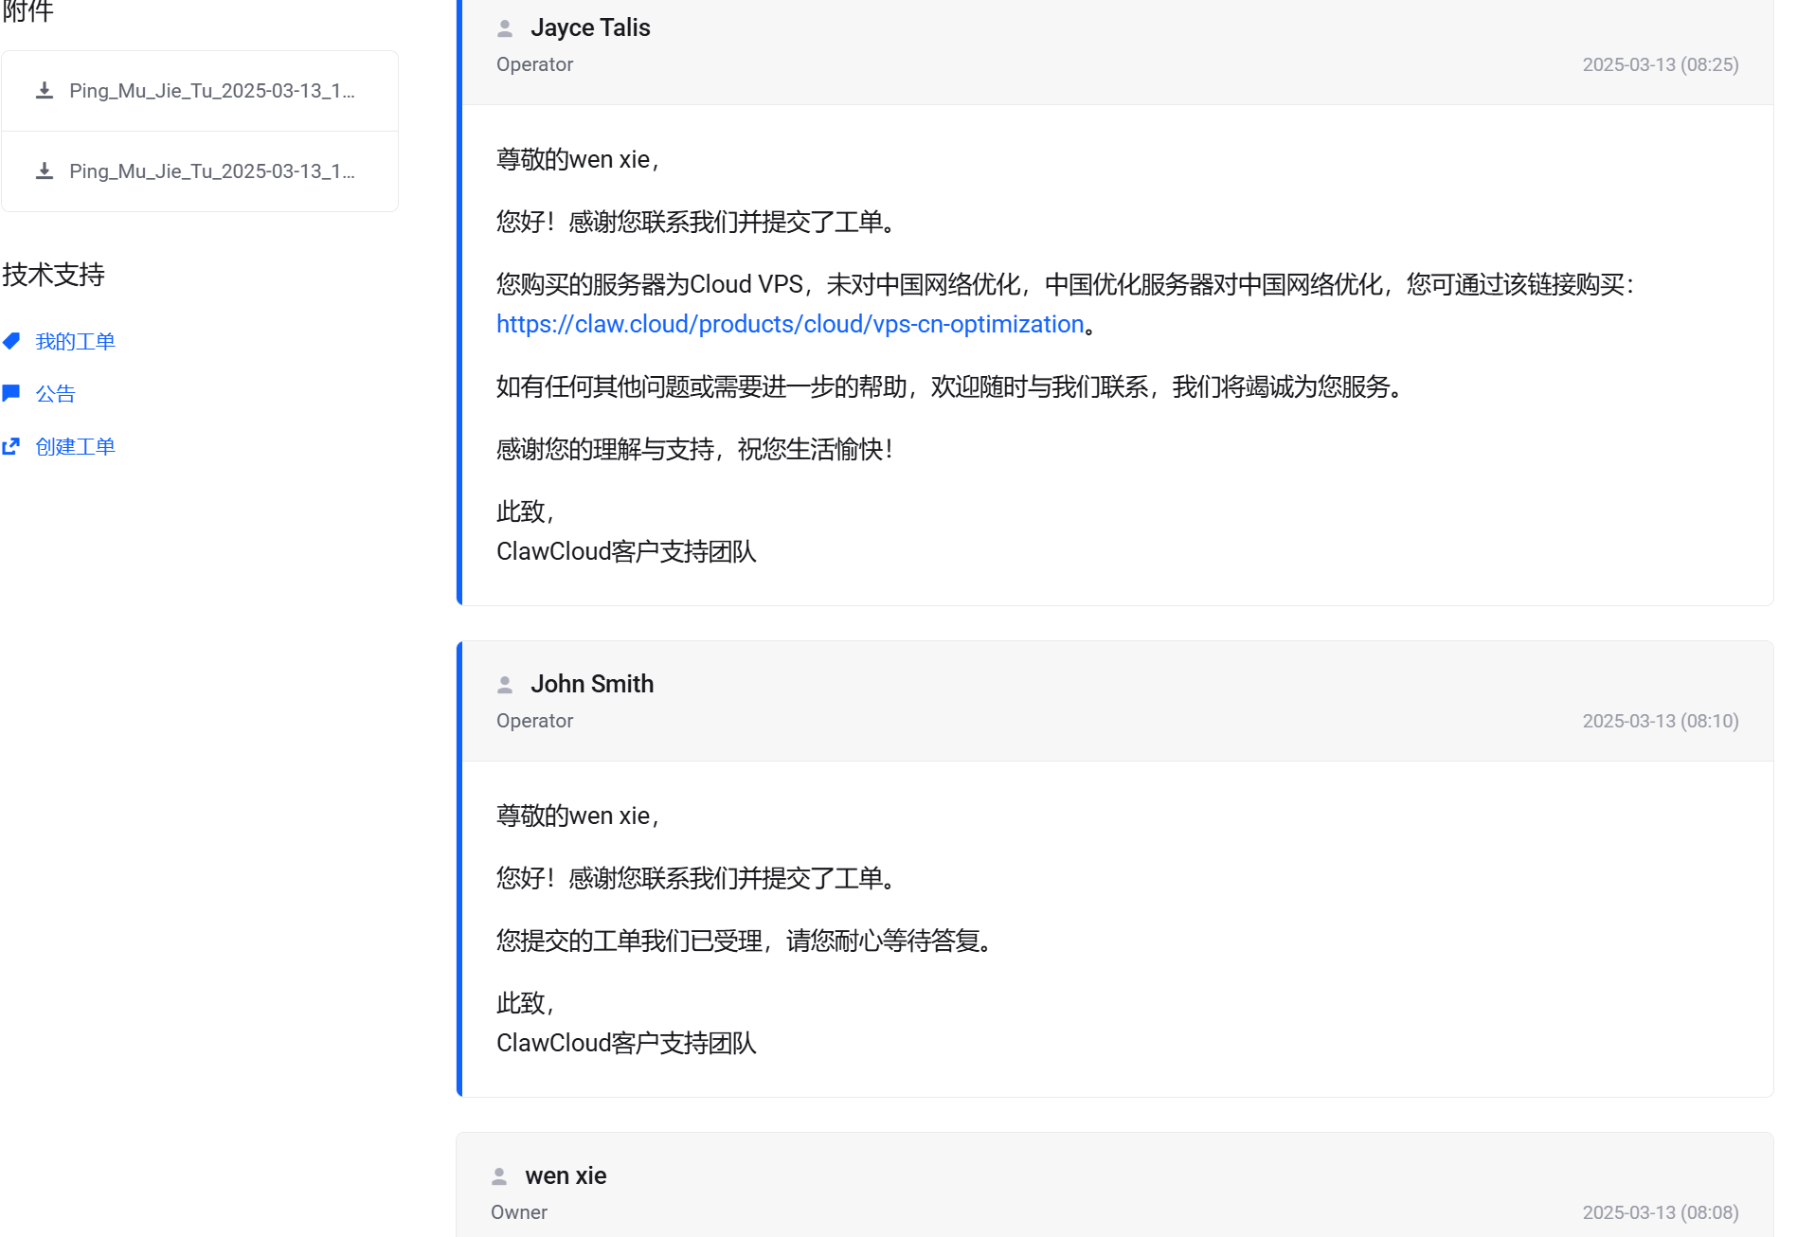Click wen xie's Owner label
1797x1237 pixels.
click(518, 1211)
